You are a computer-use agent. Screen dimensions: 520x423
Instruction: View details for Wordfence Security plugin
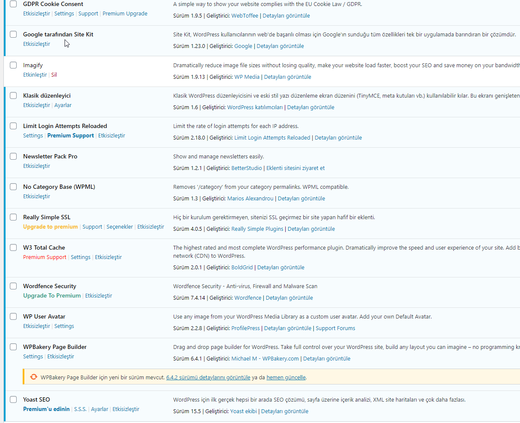tap(290, 298)
